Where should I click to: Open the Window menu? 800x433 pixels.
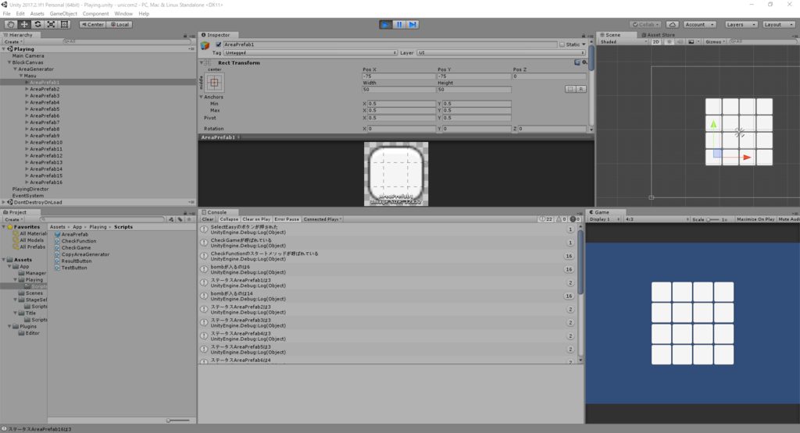[123, 14]
